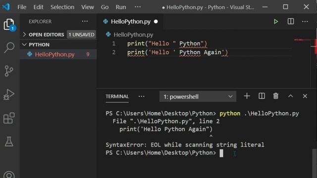Image resolution: width=317 pixels, height=178 pixels.
Task: Click the terminal prompt cursor
Action: [221, 153]
